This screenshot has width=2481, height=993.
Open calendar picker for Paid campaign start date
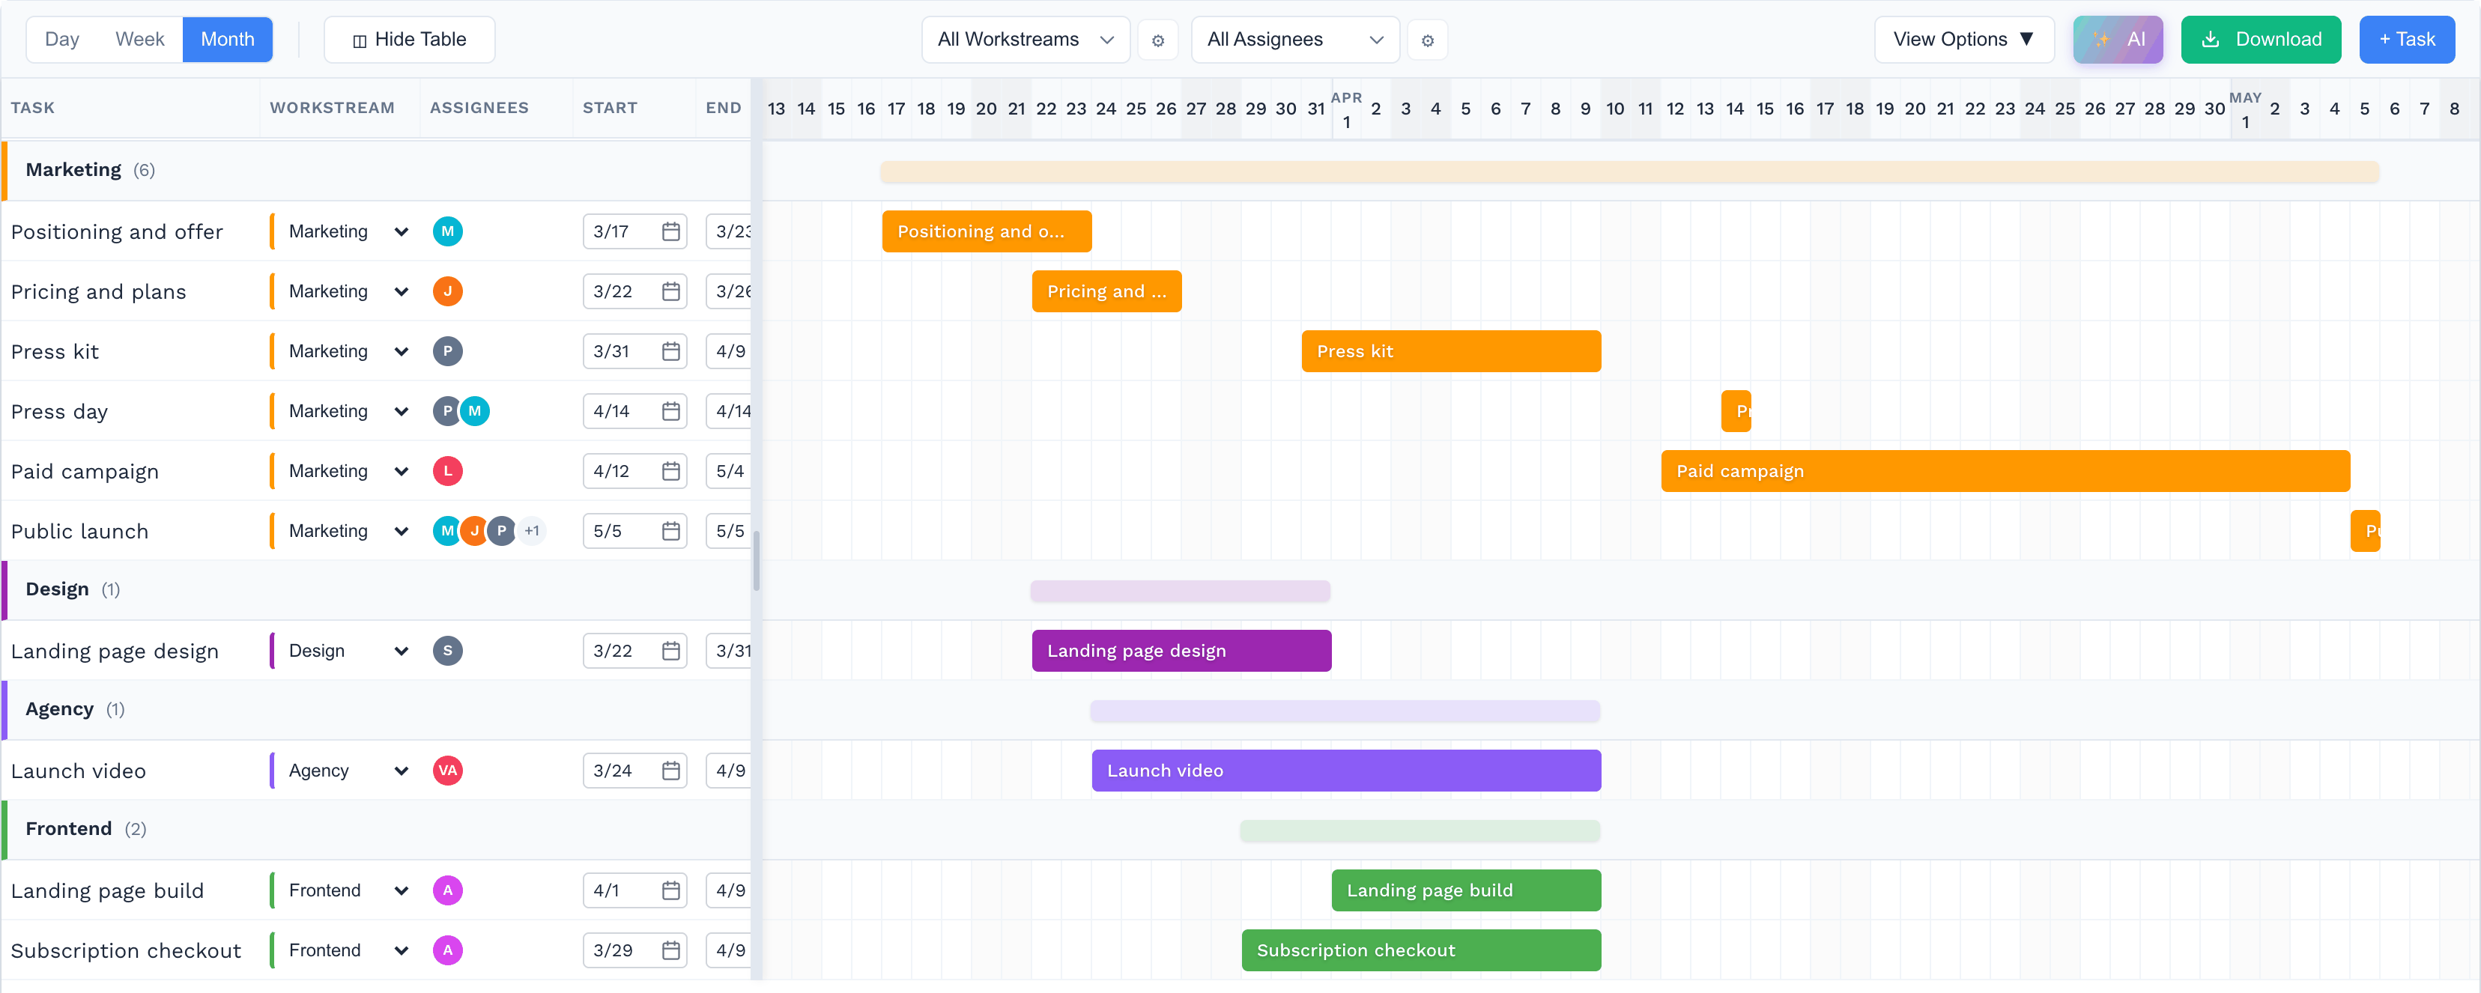pyautogui.click(x=671, y=471)
